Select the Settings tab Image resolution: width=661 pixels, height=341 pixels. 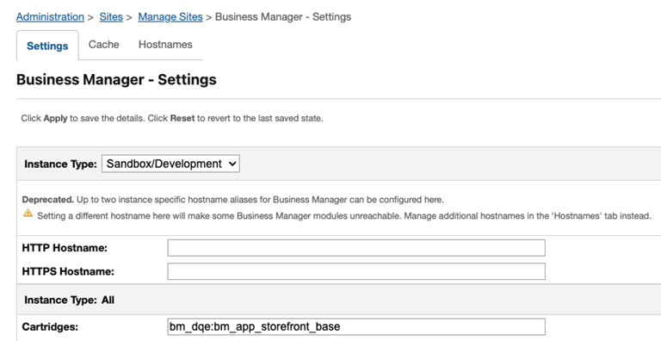47,46
